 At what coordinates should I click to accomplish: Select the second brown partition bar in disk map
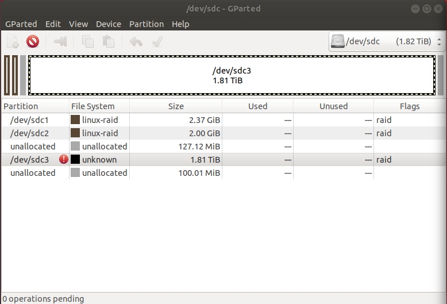15,75
